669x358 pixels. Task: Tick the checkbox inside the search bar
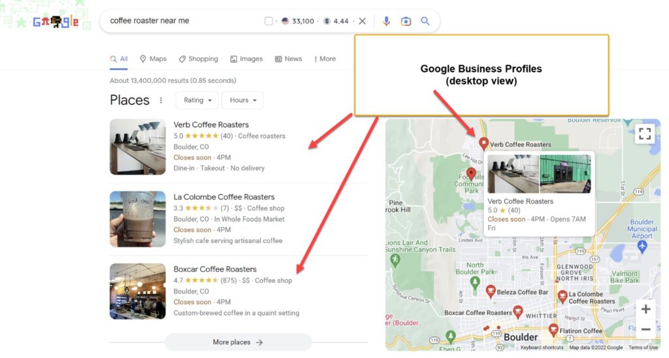[269, 21]
